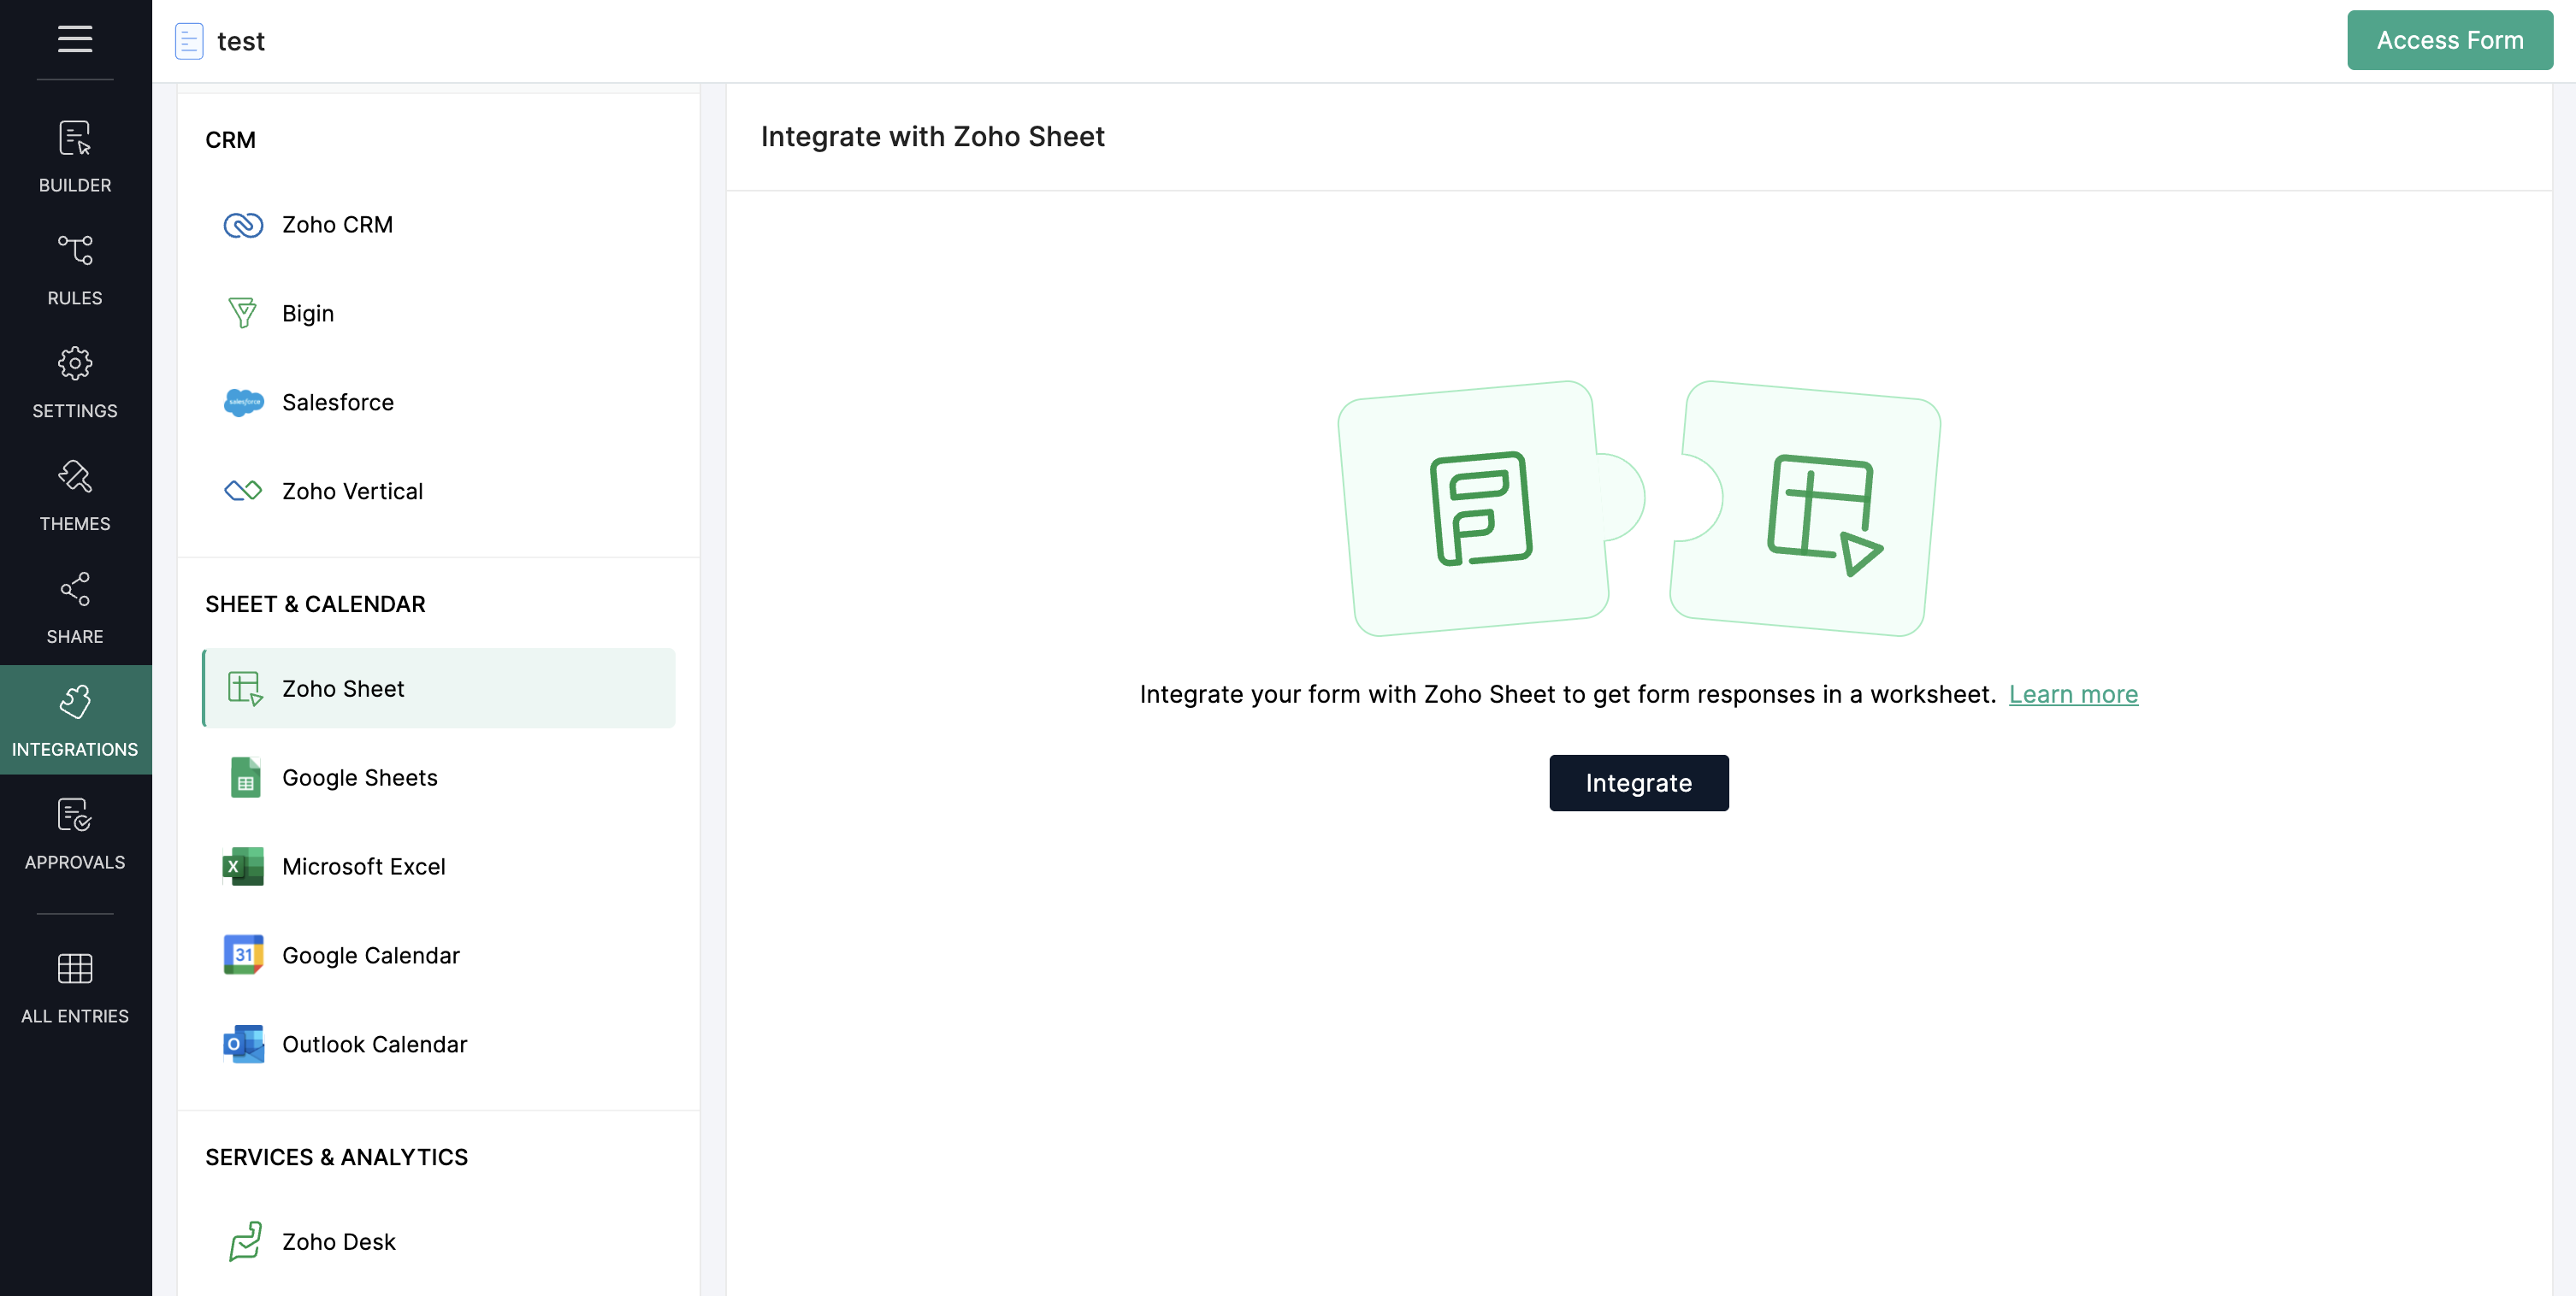
Task: Select the Outlook Calendar integration
Action: click(374, 1044)
